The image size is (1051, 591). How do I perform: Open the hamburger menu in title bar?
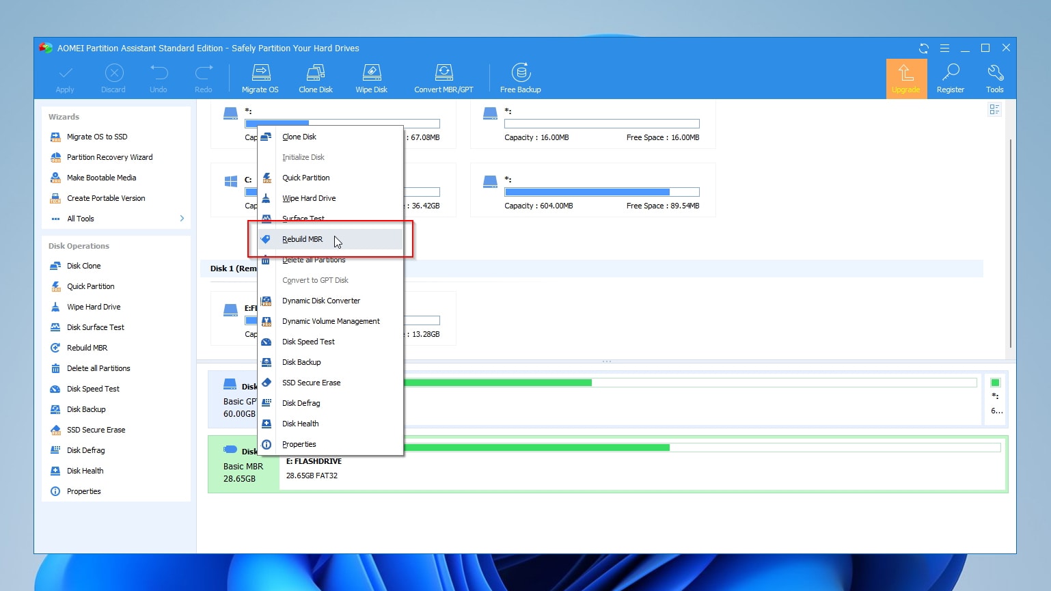pyautogui.click(x=944, y=48)
